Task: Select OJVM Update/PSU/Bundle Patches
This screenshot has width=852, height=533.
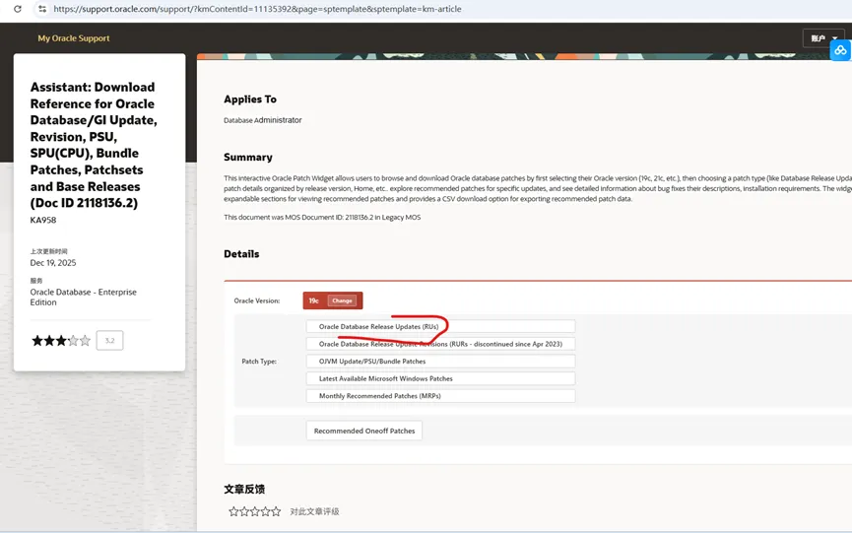Action: (x=440, y=362)
